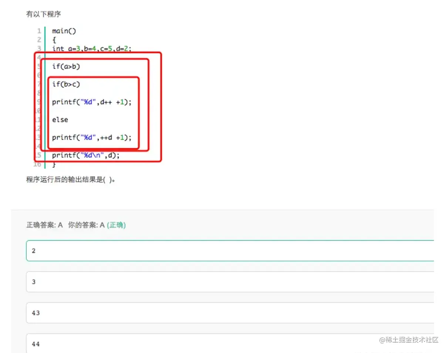The image size is (448, 353).
Task: Select answer option 3
Action: click(x=230, y=282)
